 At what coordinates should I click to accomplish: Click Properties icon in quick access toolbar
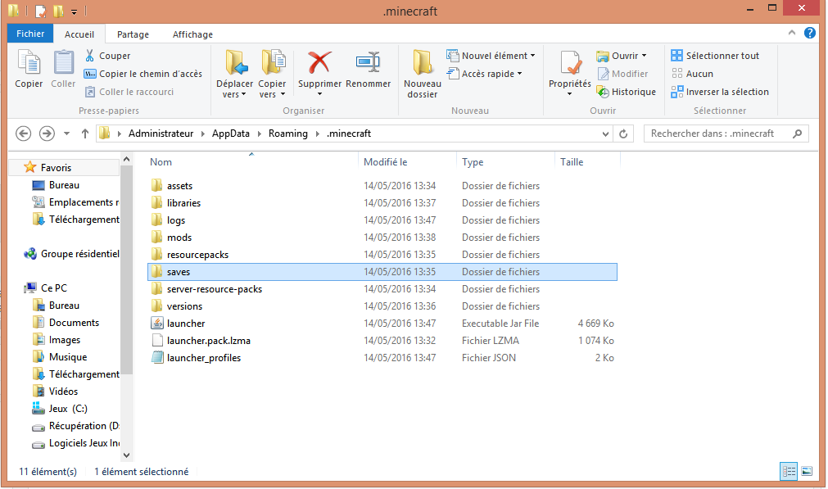[x=41, y=11]
